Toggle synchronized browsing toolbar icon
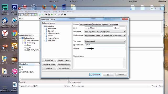This screenshot has width=168, height=94. click(x=62, y=15)
